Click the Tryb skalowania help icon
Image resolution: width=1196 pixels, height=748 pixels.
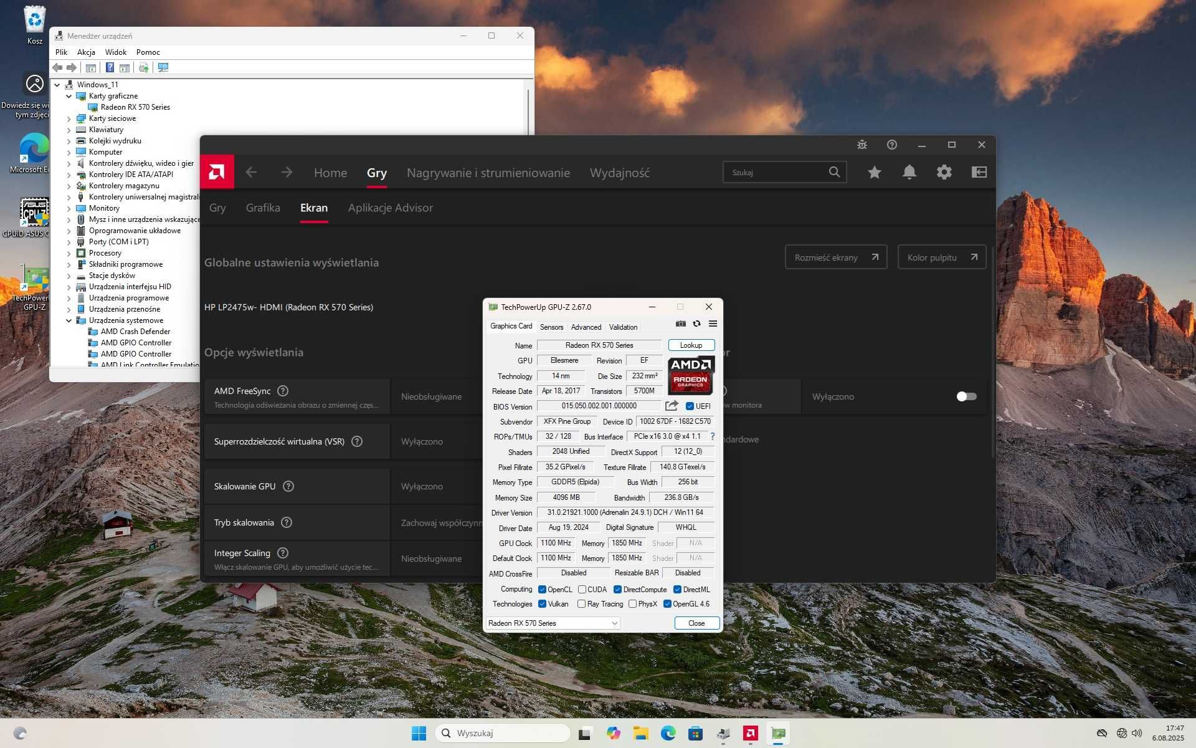pyautogui.click(x=287, y=522)
